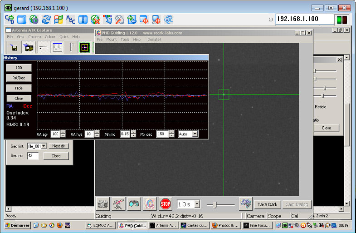The width and height of the screenshot is (356, 233).
Task: Click the red STOP guiding icon
Action: pos(166,204)
